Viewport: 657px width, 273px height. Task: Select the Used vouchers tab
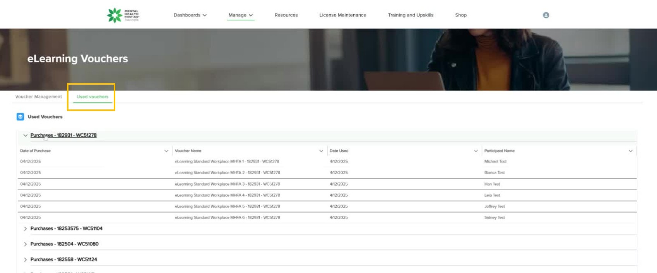(92, 97)
